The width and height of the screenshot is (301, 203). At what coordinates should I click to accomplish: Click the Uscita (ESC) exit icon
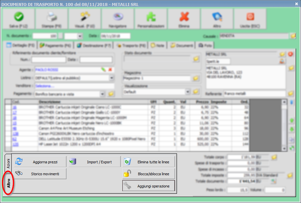click(250, 17)
